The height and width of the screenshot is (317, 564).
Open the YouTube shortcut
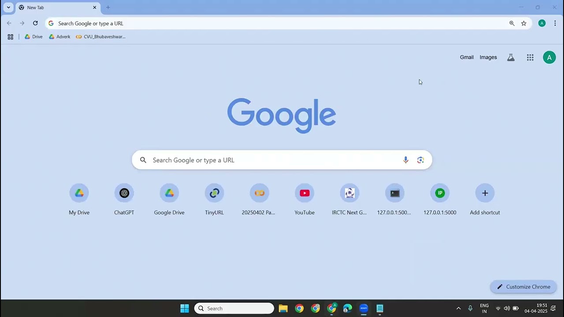304,199
